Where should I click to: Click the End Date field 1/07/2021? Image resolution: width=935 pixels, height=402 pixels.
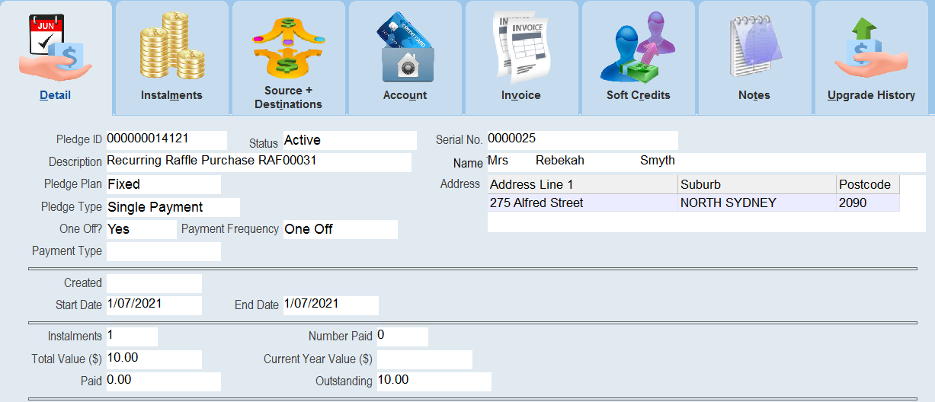point(331,305)
